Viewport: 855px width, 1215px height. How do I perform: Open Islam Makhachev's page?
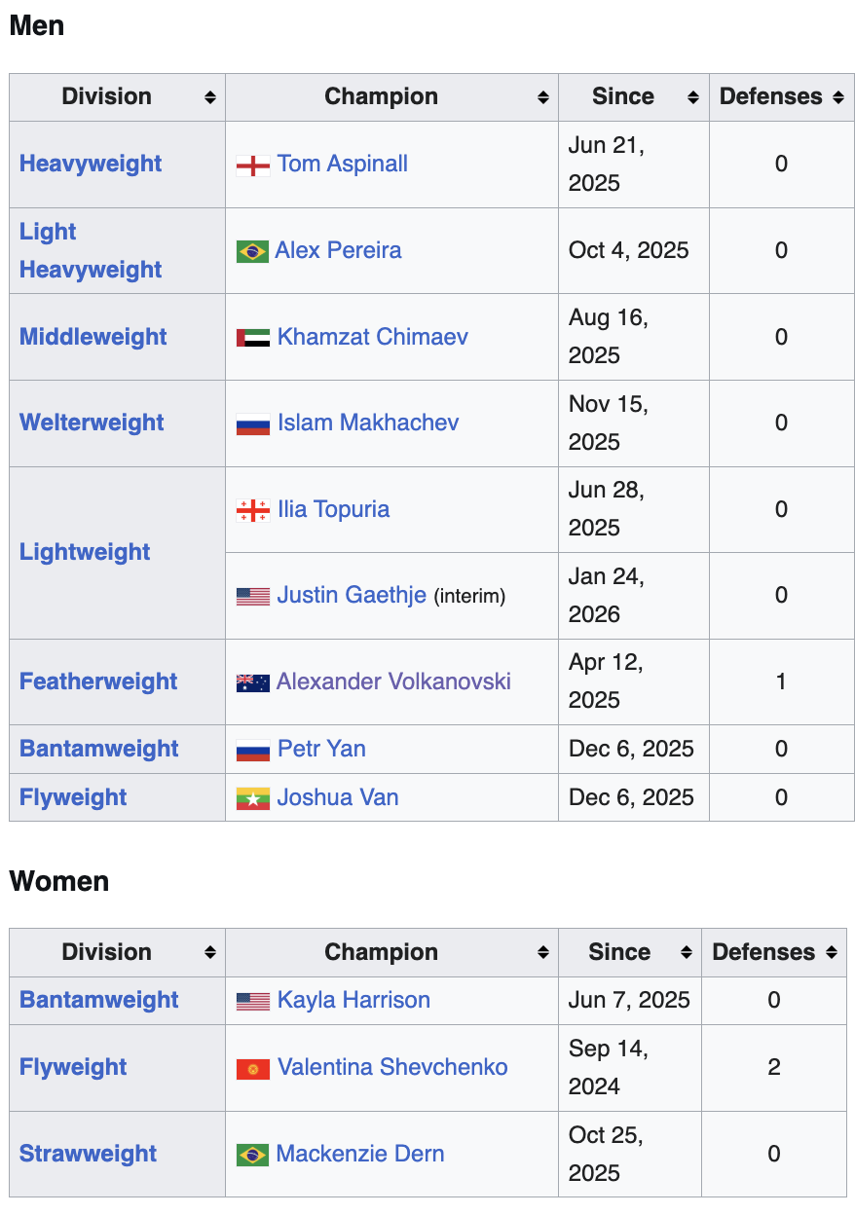click(x=368, y=423)
